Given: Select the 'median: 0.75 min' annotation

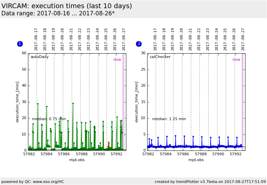Looking at the screenshot, I should click(49, 119).
